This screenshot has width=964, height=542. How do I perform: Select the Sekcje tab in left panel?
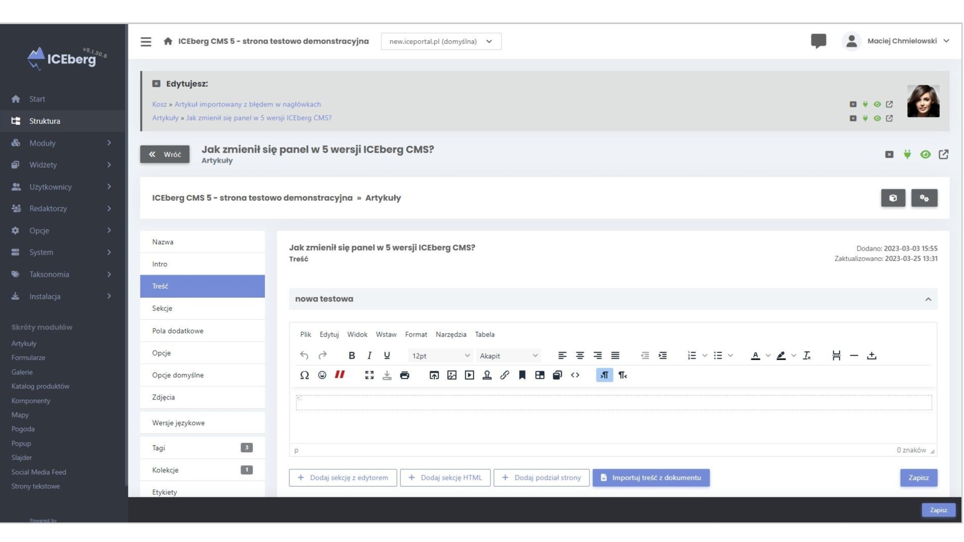pos(202,308)
